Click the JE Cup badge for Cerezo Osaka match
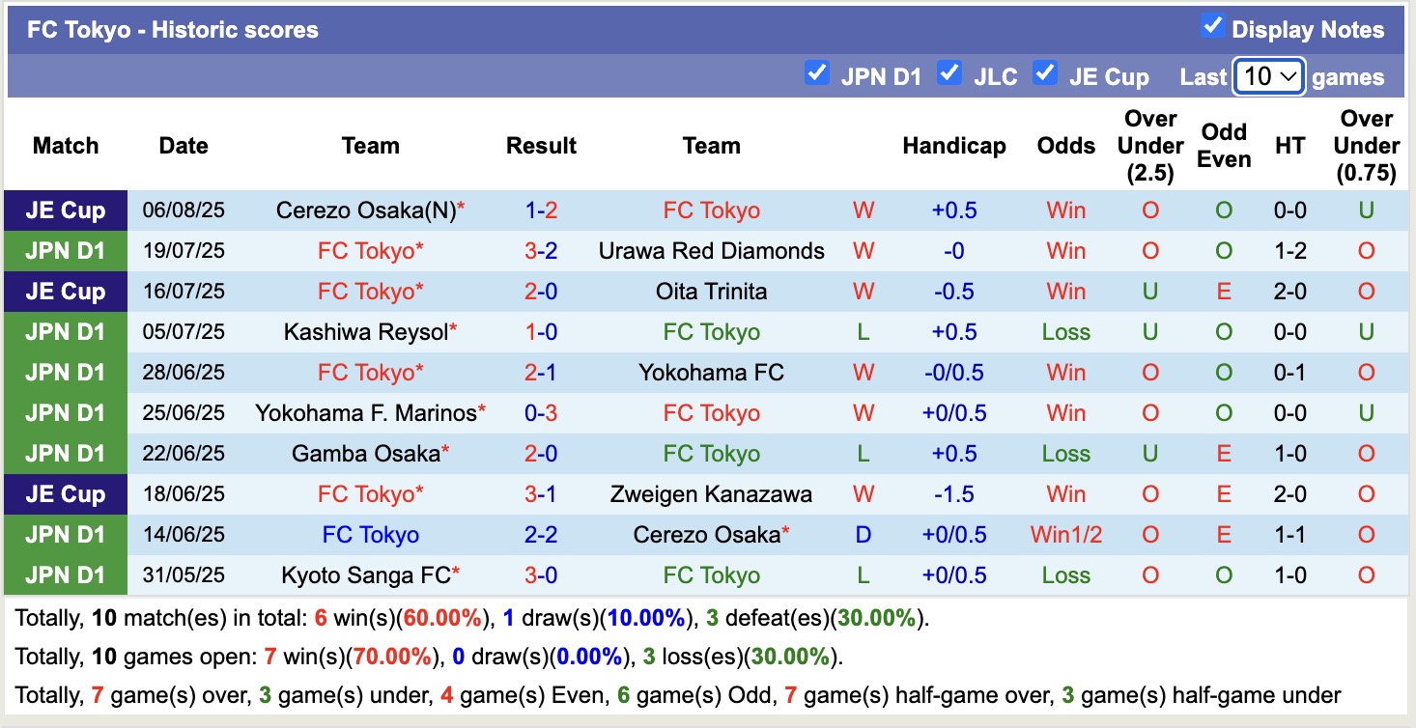The width and height of the screenshot is (1416, 728). (x=65, y=210)
